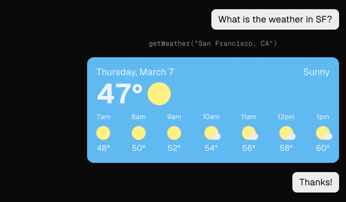346x202 pixels.
Task: Click the 8am sunny weather icon
Action: click(139, 133)
